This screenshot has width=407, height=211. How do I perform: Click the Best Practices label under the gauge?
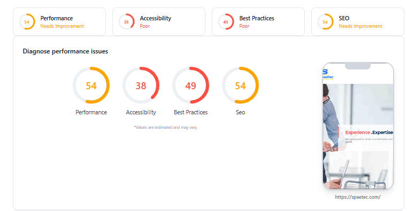pos(191,112)
